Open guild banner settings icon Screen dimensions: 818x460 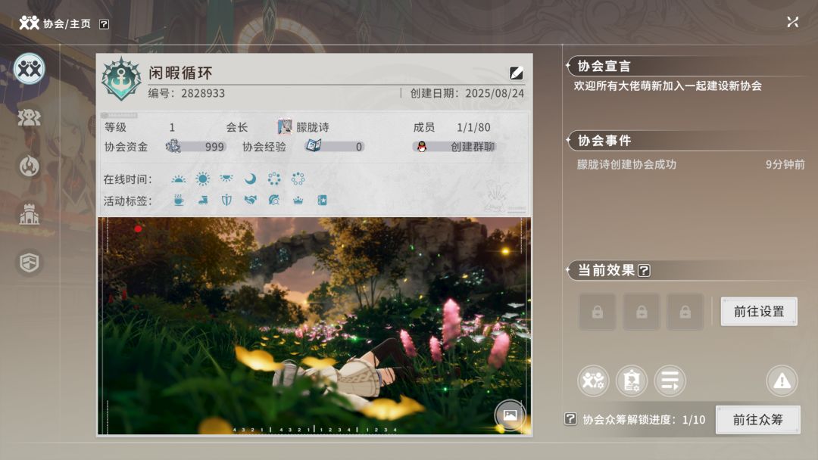point(632,381)
